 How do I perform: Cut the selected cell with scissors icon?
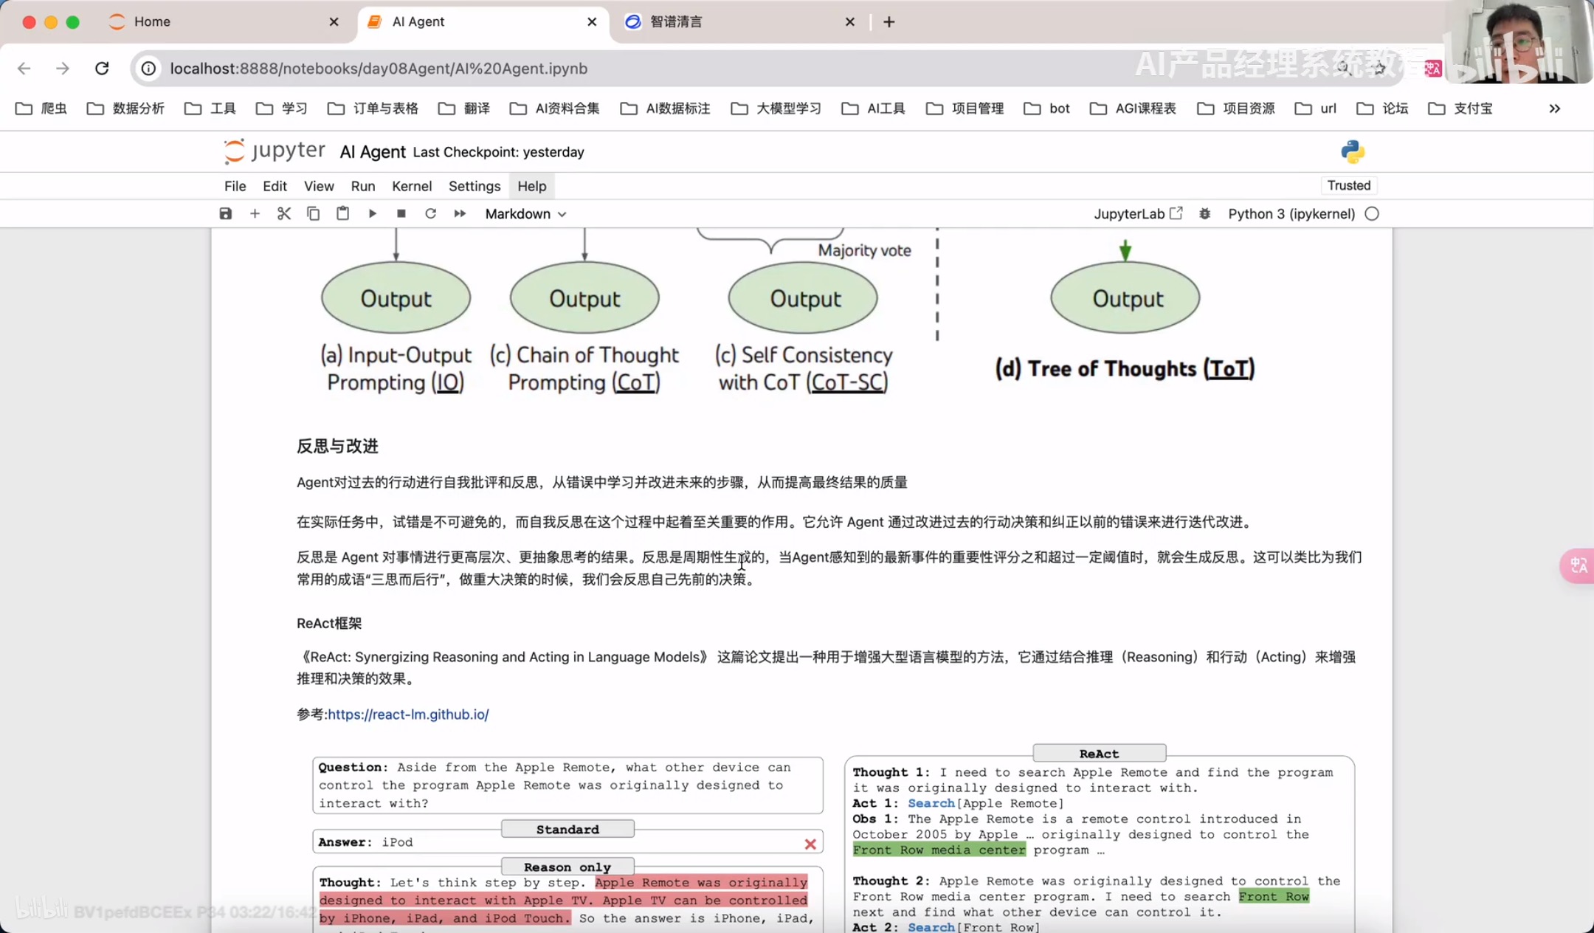click(284, 214)
